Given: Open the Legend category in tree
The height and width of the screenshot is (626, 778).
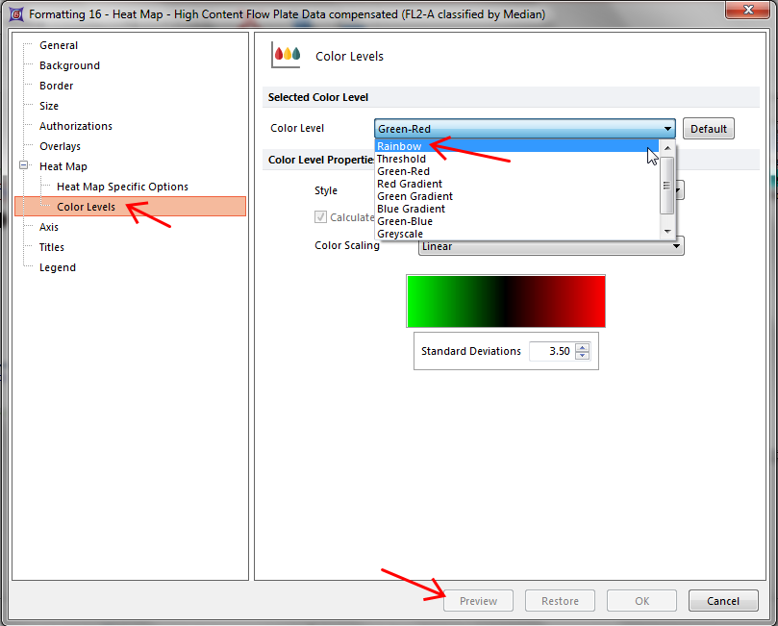Looking at the screenshot, I should click(57, 267).
